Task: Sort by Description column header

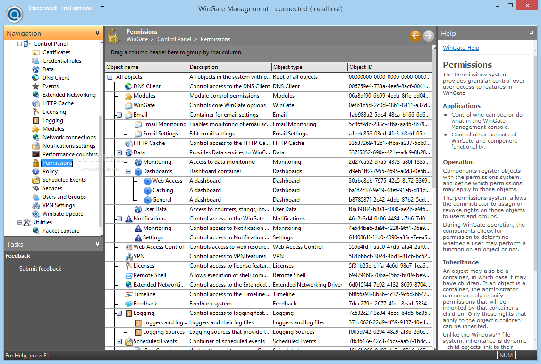Action: point(230,67)
